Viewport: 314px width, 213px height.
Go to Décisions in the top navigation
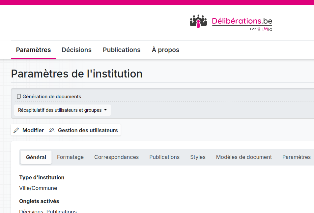(x=76, y=50)
